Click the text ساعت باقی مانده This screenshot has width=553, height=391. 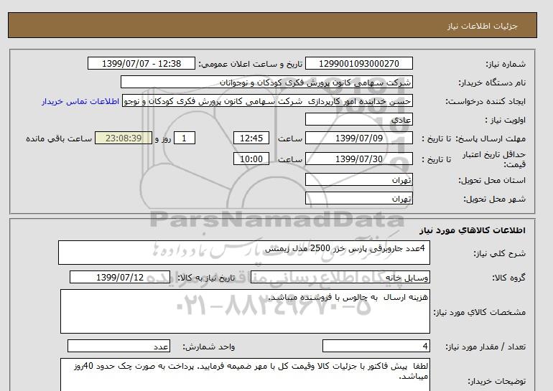tap(59, 138)
